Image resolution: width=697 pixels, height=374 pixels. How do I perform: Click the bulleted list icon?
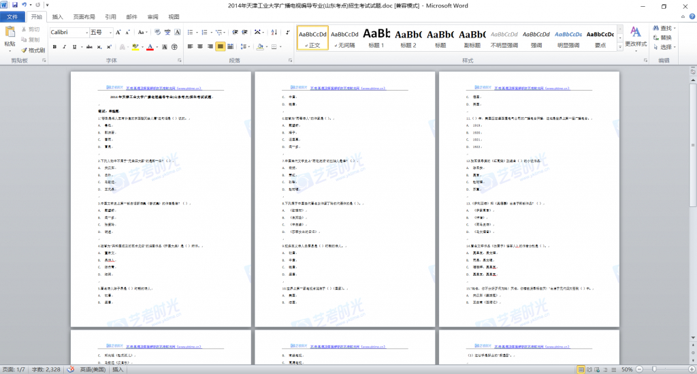coord(191,32)
